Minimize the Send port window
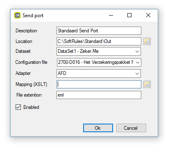 [x=111, y=15]
